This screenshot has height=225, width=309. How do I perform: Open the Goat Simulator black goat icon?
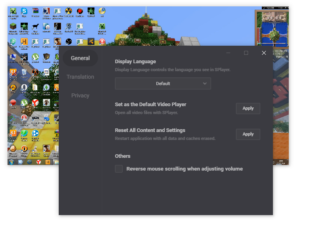pyautogui.click(x=35, y=27)
